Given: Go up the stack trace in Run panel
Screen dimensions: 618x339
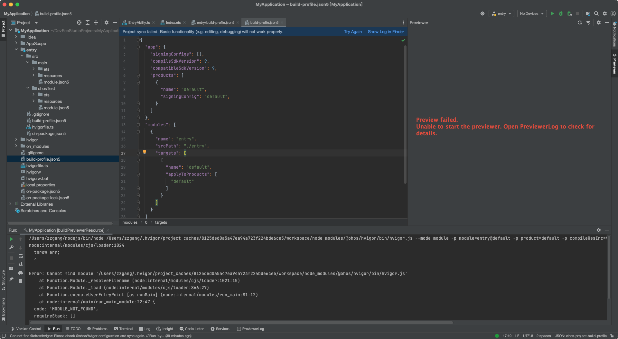Looking at the screenshot, I should [21, 239].
